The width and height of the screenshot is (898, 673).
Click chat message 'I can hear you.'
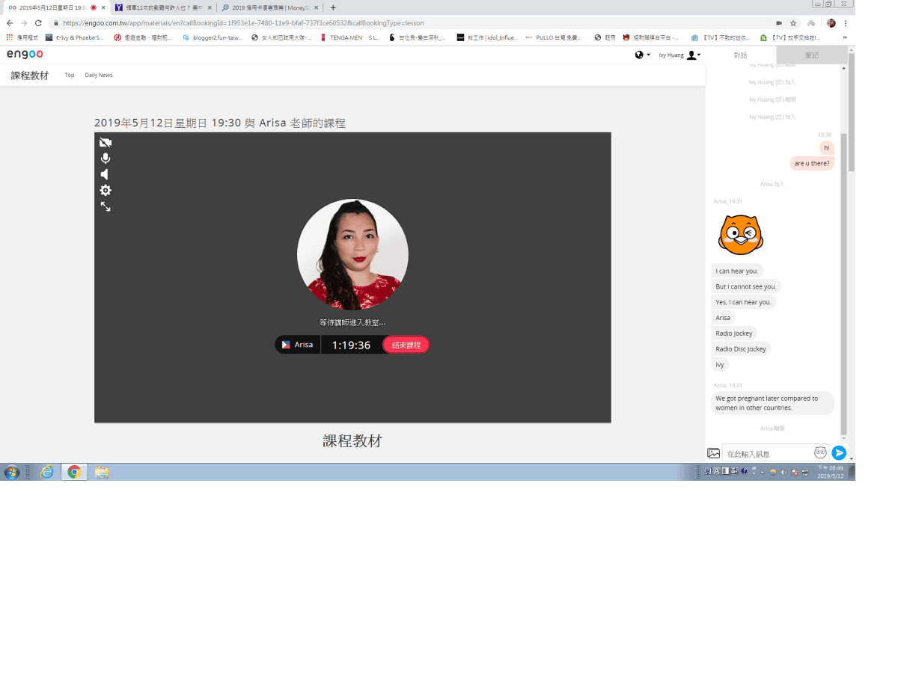point(737,271)
